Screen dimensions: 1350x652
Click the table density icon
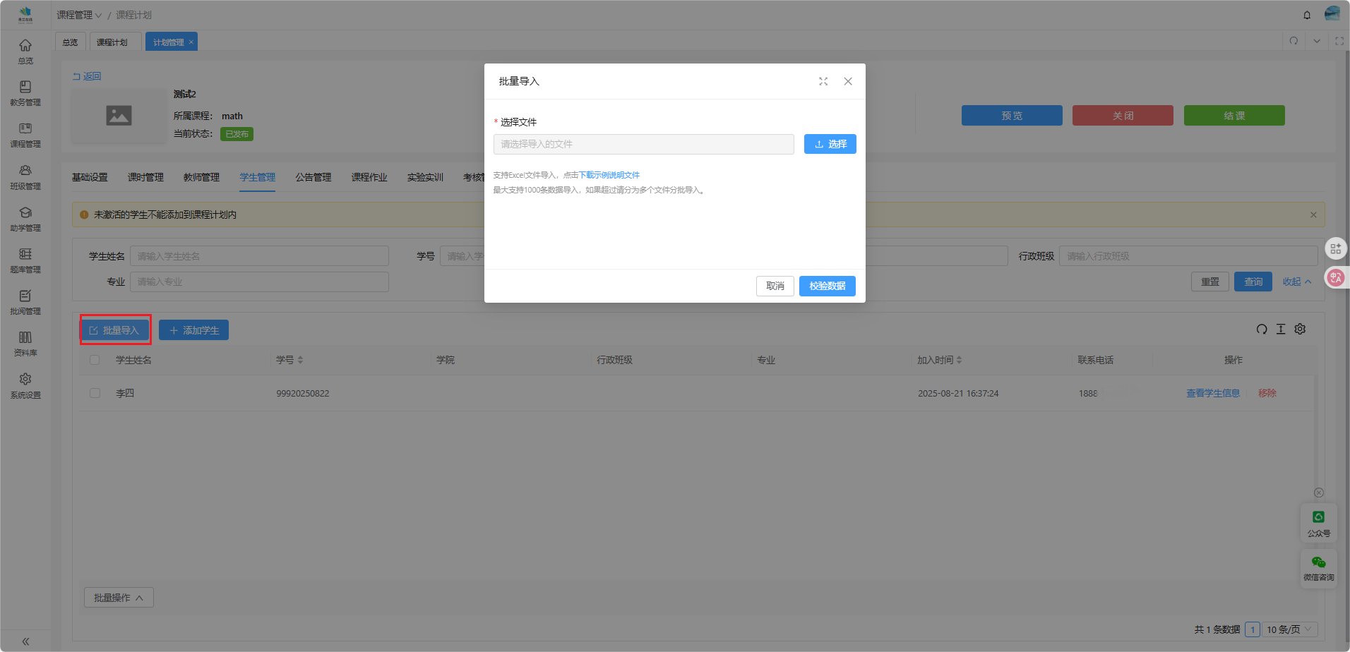(1281, 330)
